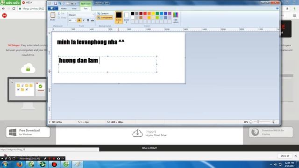Viewport: 299px width, 168px height.
Task: Click Show all in downloads bar
Action: click(x=285, y=156)
